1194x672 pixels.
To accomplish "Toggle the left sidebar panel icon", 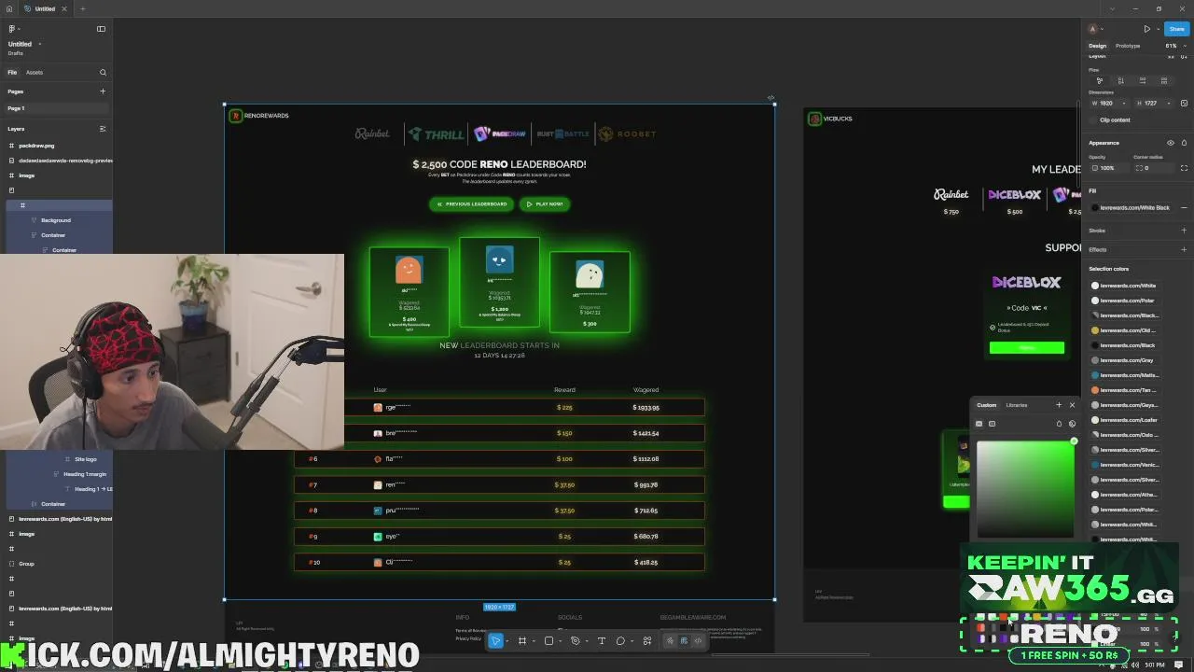I will tap(102, 29).
